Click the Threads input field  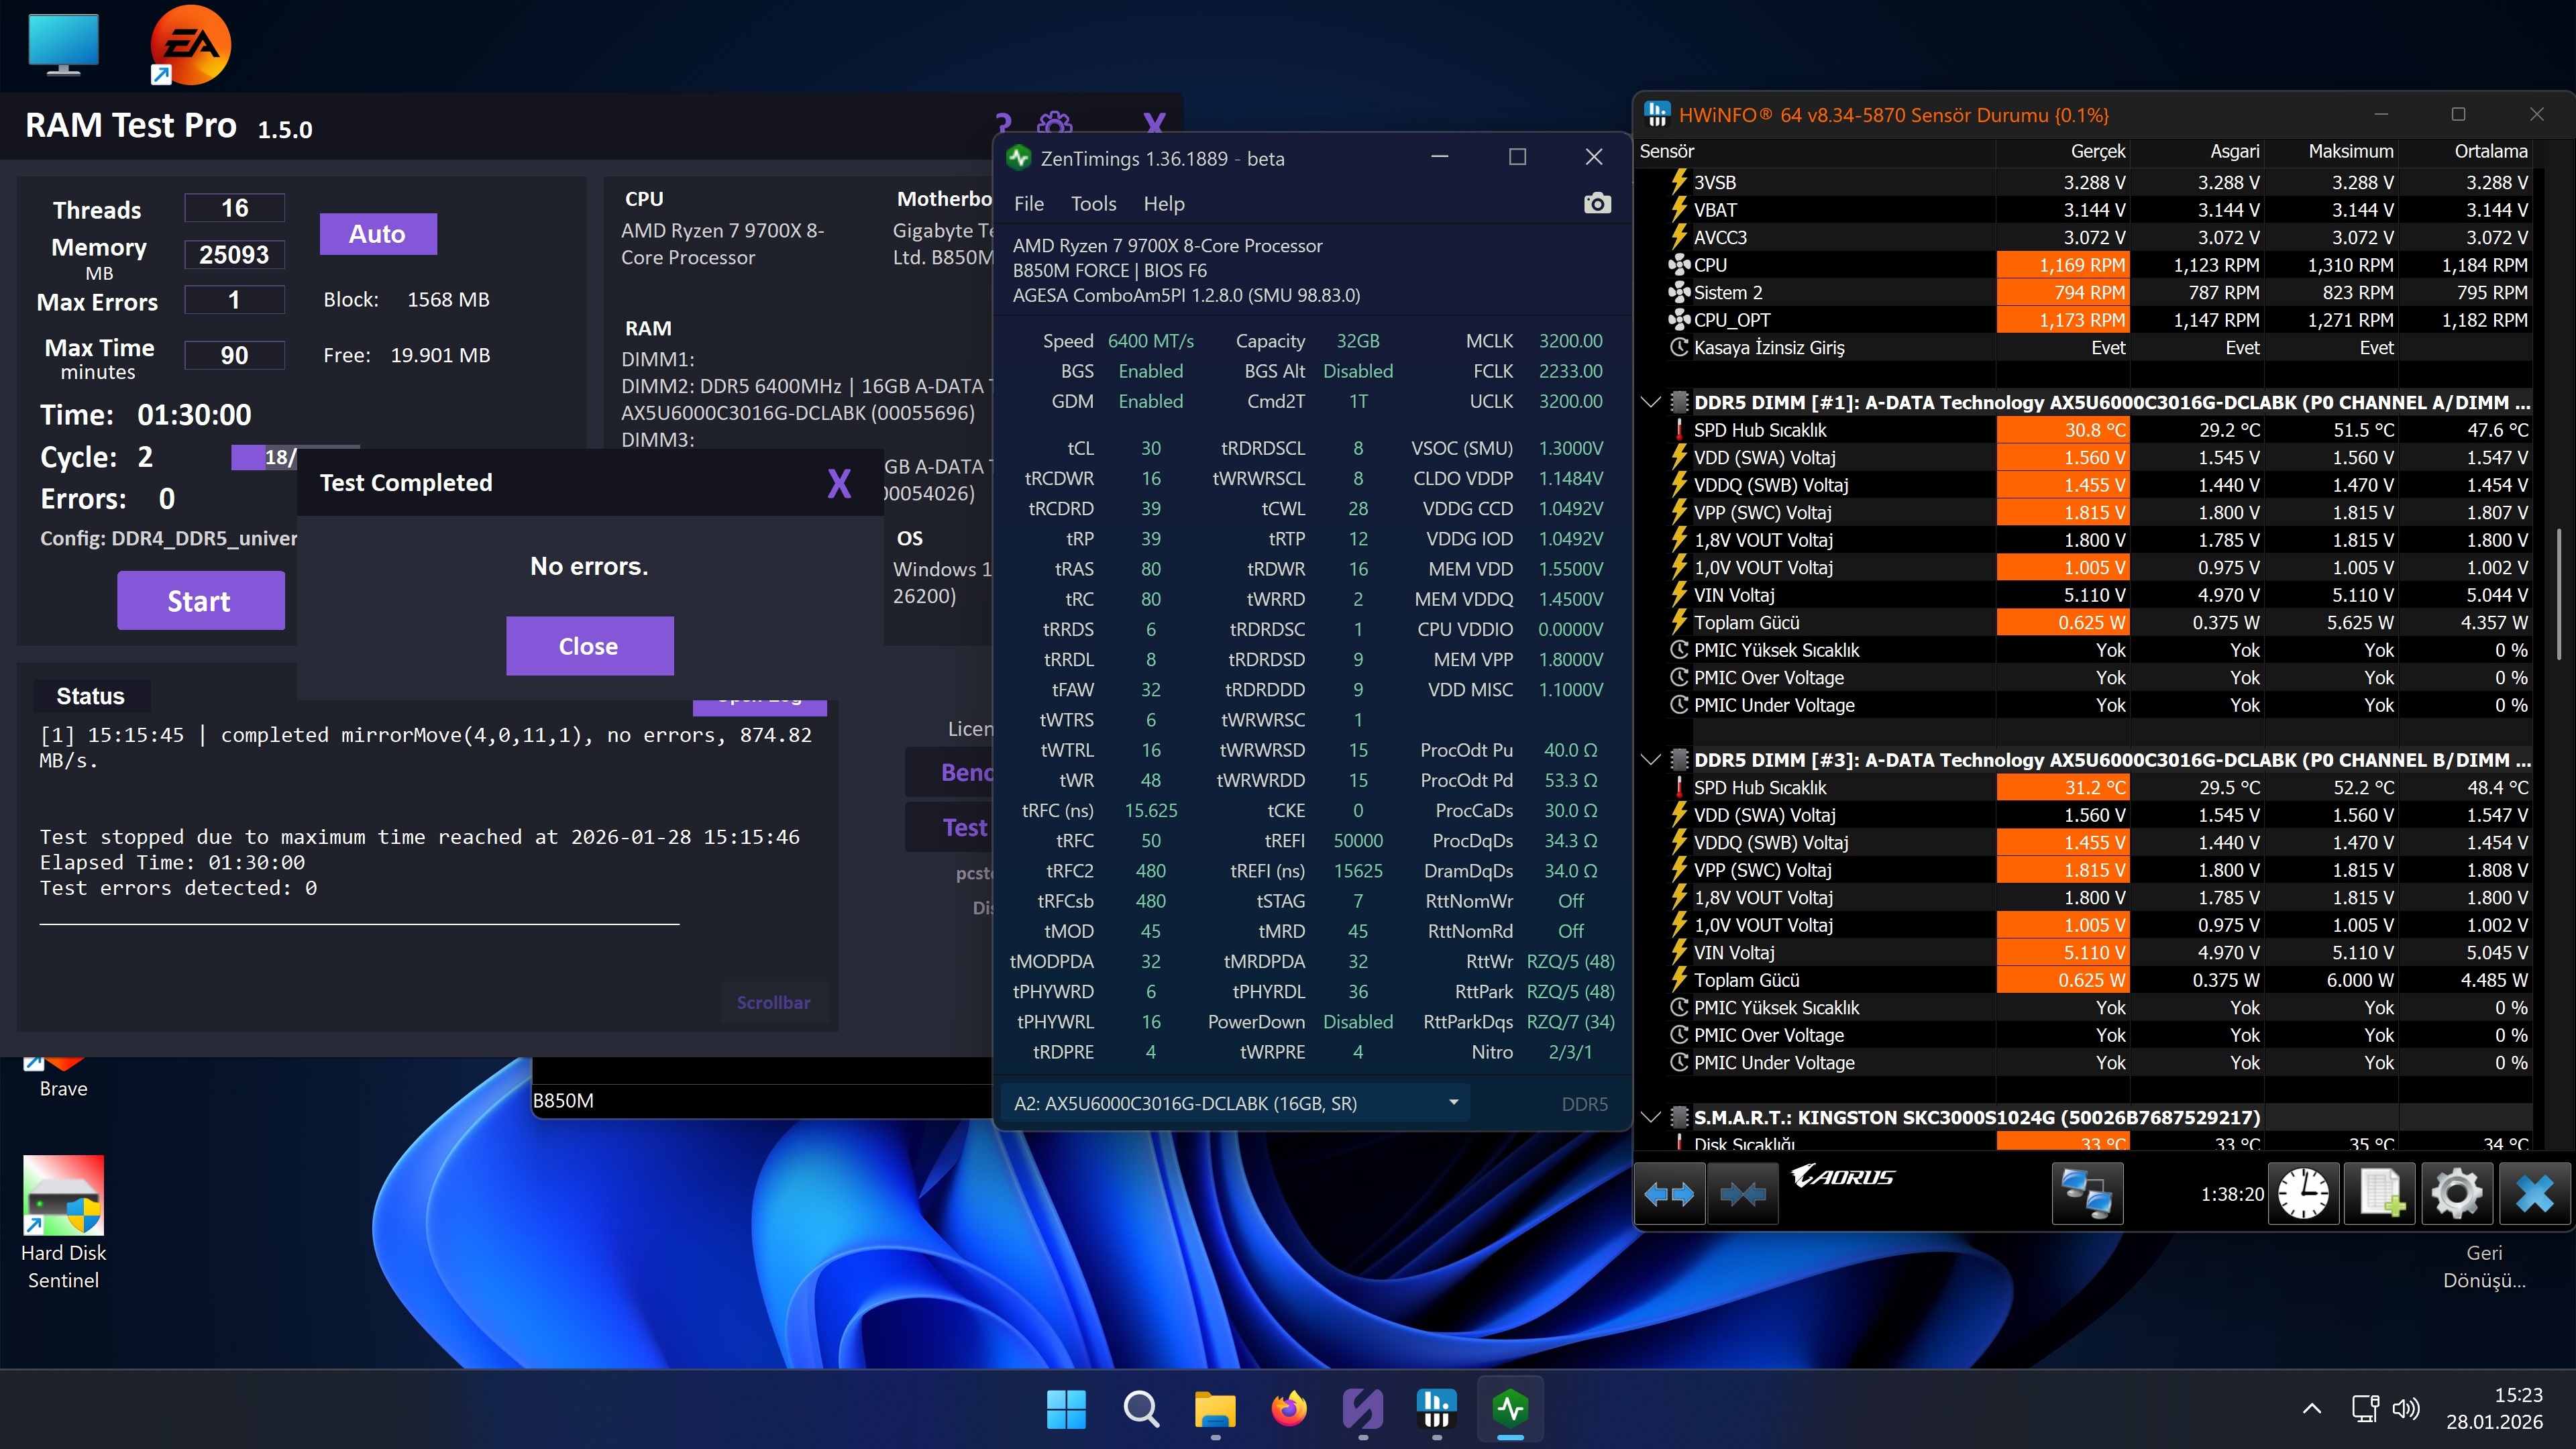(234, 208)
